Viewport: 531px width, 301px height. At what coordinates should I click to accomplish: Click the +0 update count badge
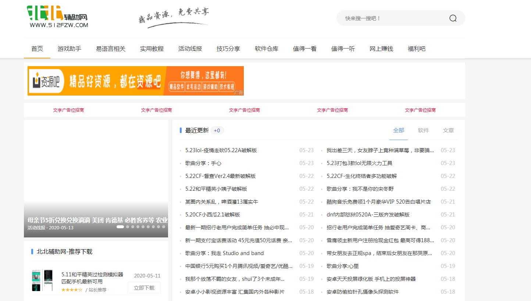[x=217, y=130]
